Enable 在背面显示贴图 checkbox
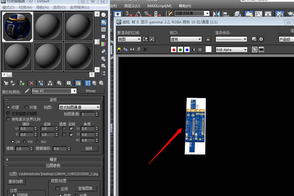 (8, 113)
